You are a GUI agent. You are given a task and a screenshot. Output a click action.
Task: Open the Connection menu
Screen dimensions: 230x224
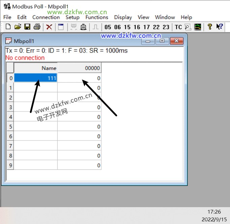click(46, 17)
